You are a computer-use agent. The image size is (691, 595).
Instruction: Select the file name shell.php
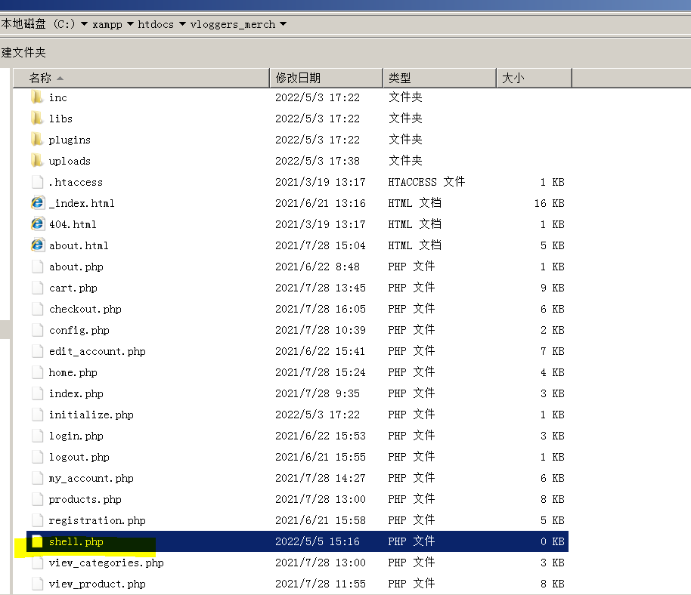(x=76, y=541)
